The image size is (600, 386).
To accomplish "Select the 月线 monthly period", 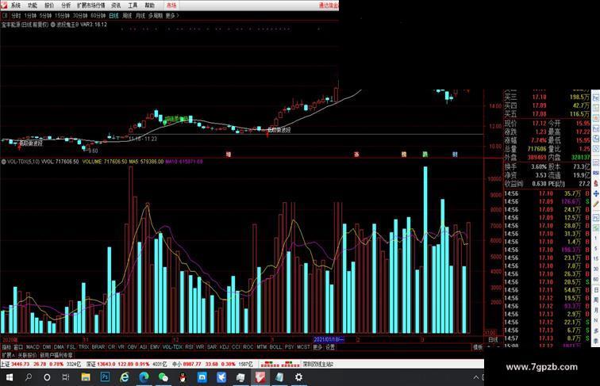I will click(140, 16).
